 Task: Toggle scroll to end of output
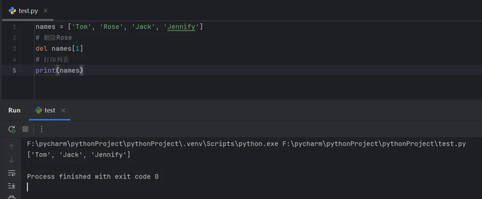click(x=12, y=186)
